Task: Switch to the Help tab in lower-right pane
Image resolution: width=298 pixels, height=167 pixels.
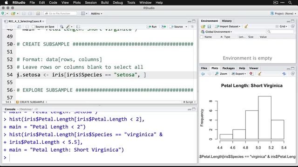Action: 242,68
